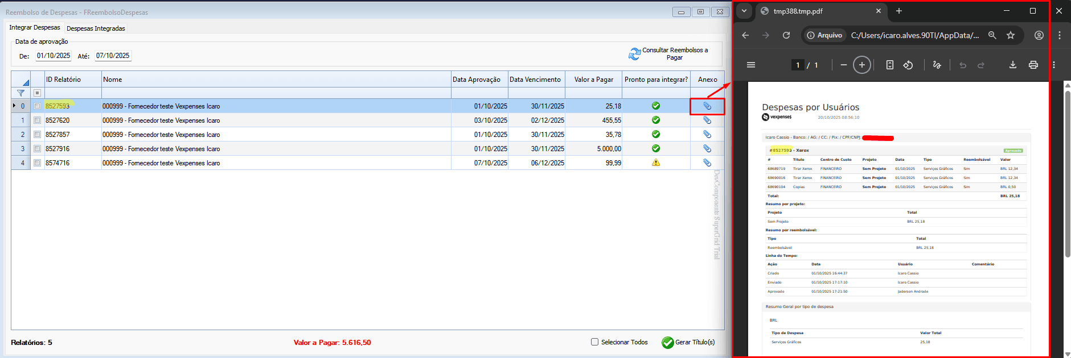Click the Anexo column header
This screenshot has width=1071, height=358.
click(x=707, y=80)
